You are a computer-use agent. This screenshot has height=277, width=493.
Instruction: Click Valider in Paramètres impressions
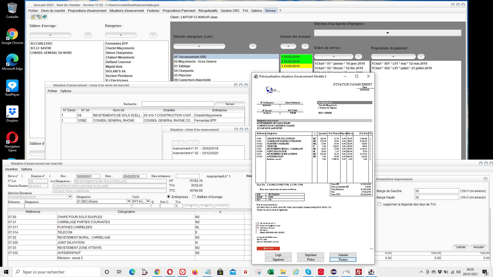(x=461, y=247)
